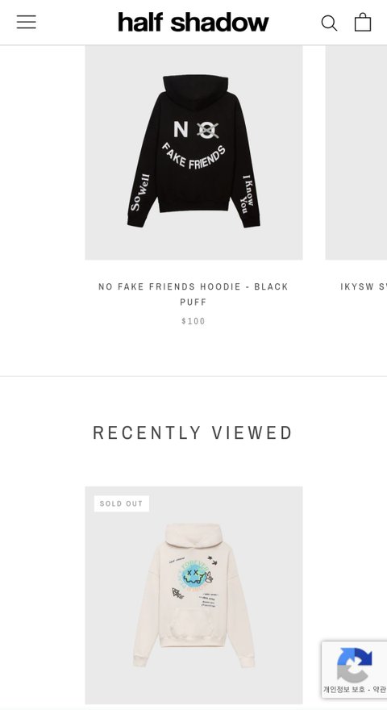Click the $100 price label
The width and height of the screenshot is (387, 710).
point(193,321)
